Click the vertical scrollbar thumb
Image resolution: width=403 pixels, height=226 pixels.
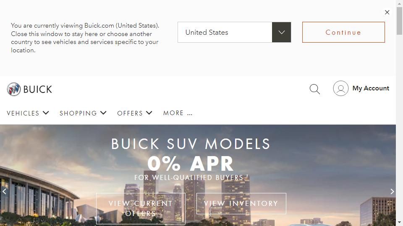click(x=399, y=21)
